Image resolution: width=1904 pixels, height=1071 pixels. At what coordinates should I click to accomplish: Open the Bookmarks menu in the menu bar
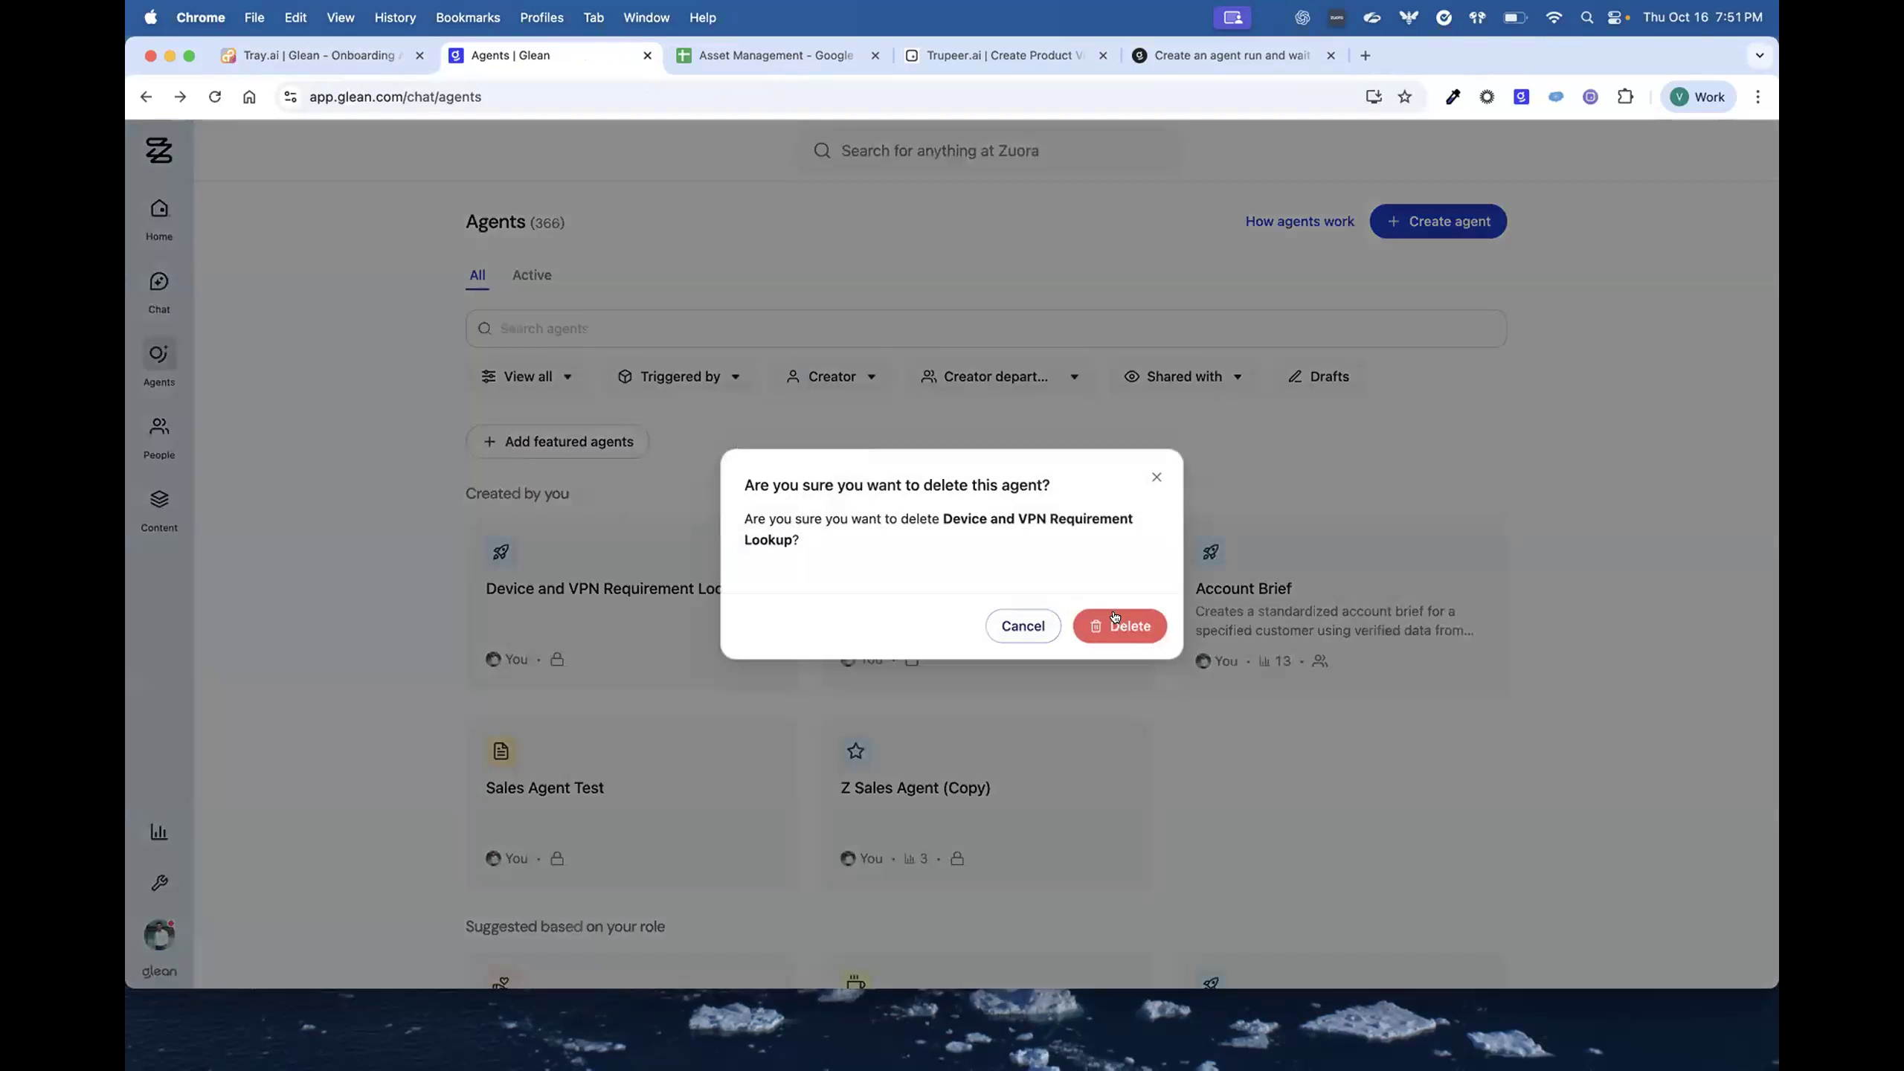[x=467, y=17]
